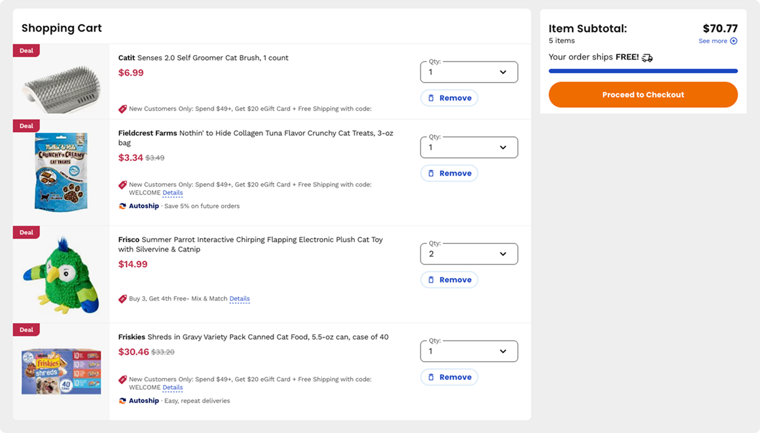Viewport: 760px width, 433px height.
Task: Click the Shopping Cart heading
Action: click(x=61, y=28)
